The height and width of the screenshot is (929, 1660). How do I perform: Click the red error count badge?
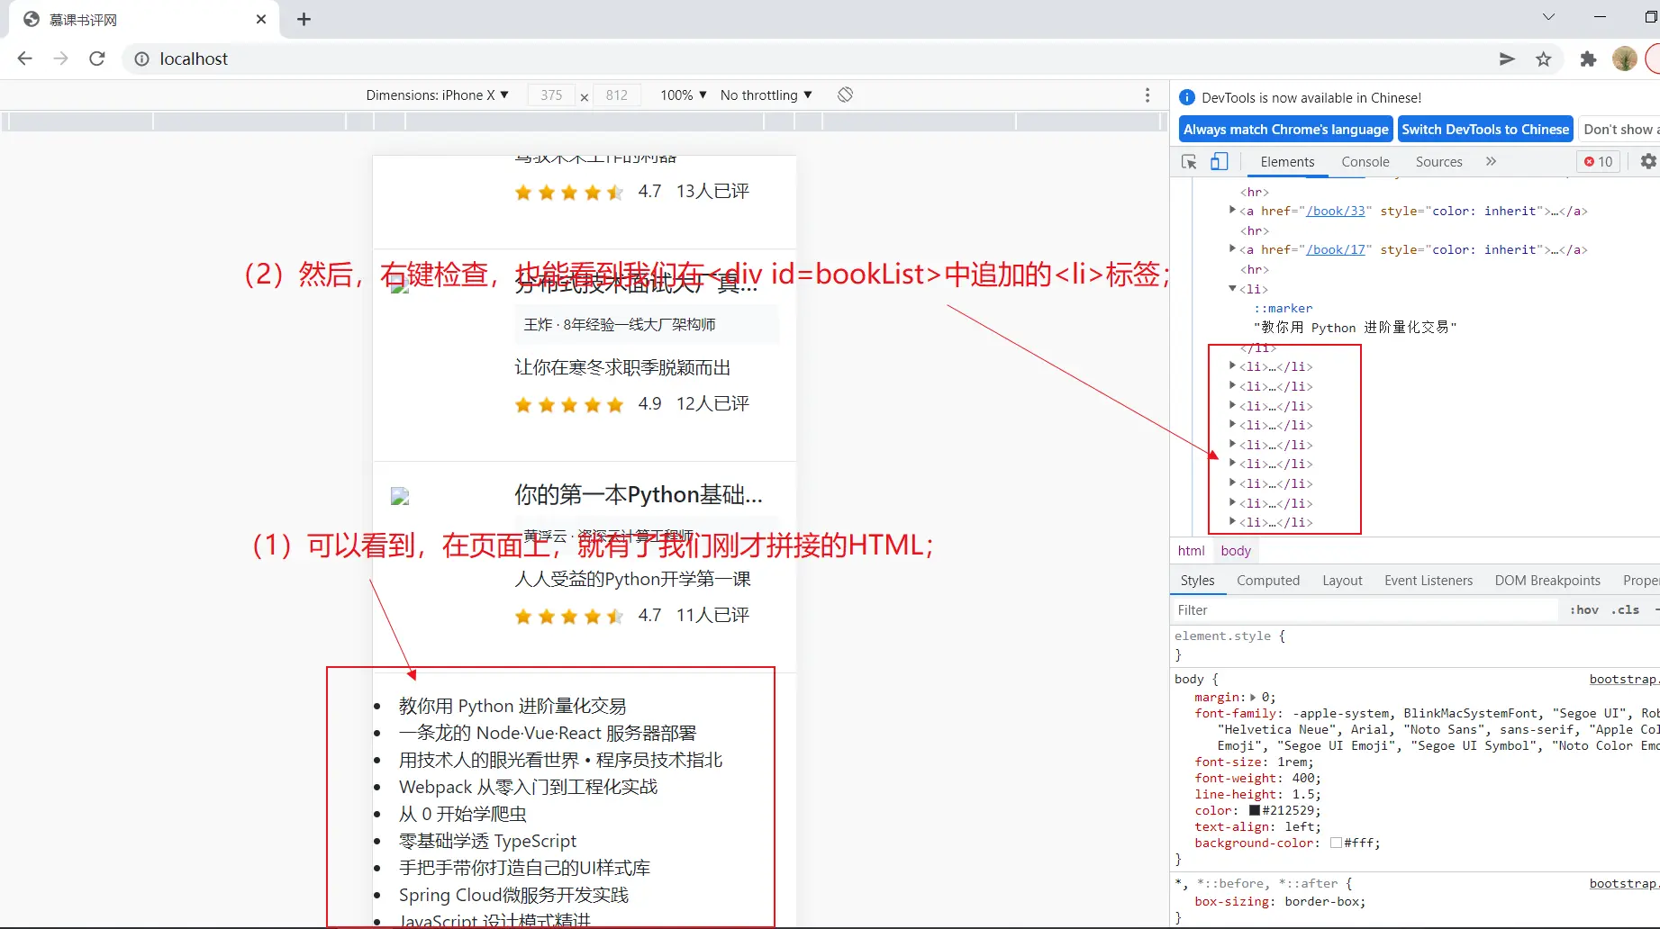pyautogui.click(x=1599, y=162)
